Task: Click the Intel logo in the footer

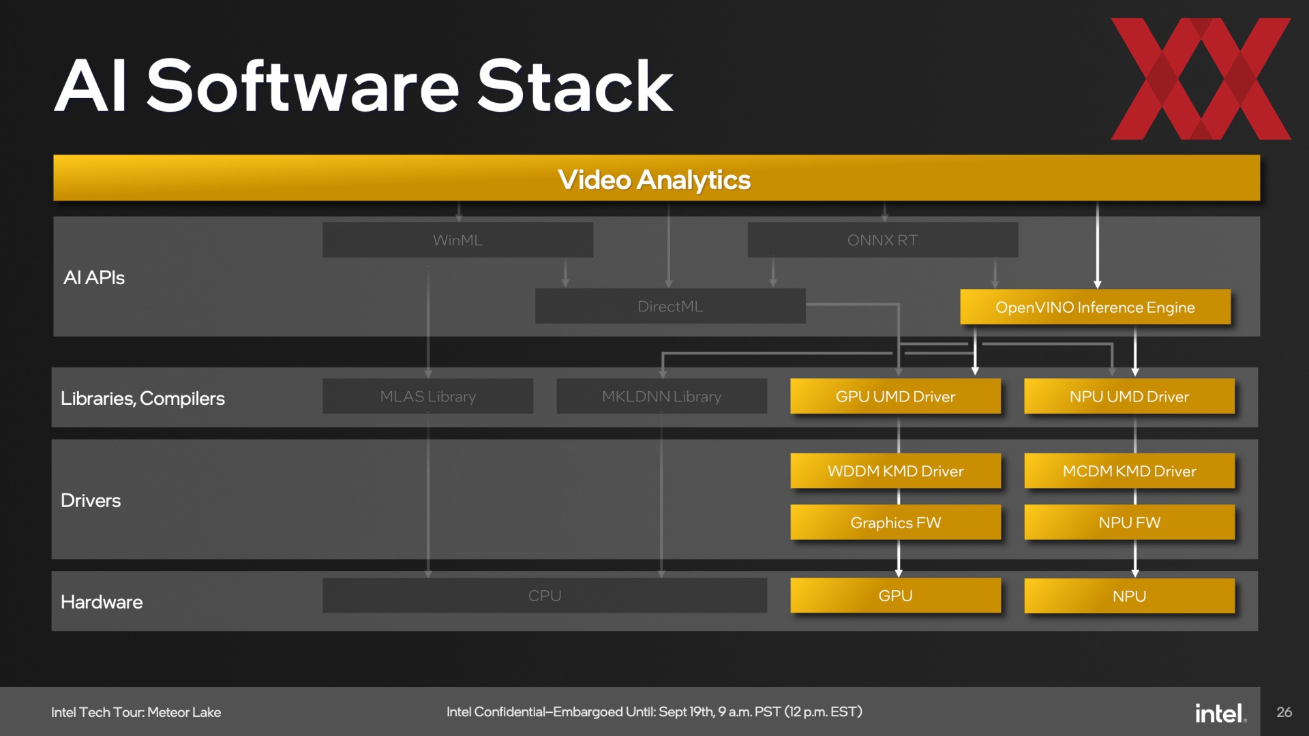Action: pos(1220,713)
